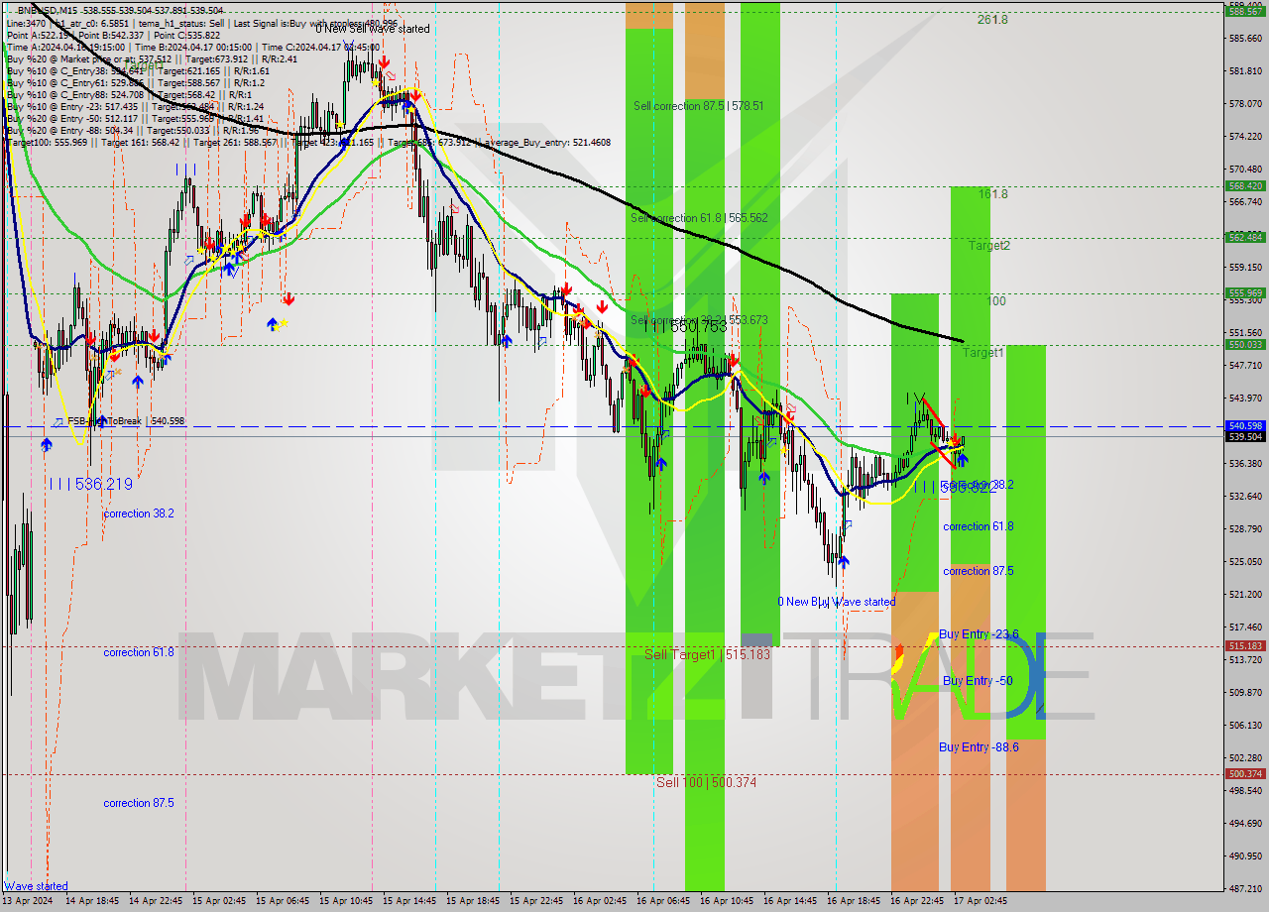Click the 'Buy Entry -23.6' label
Screen dimensions: 1269x912
click(979, 634)
